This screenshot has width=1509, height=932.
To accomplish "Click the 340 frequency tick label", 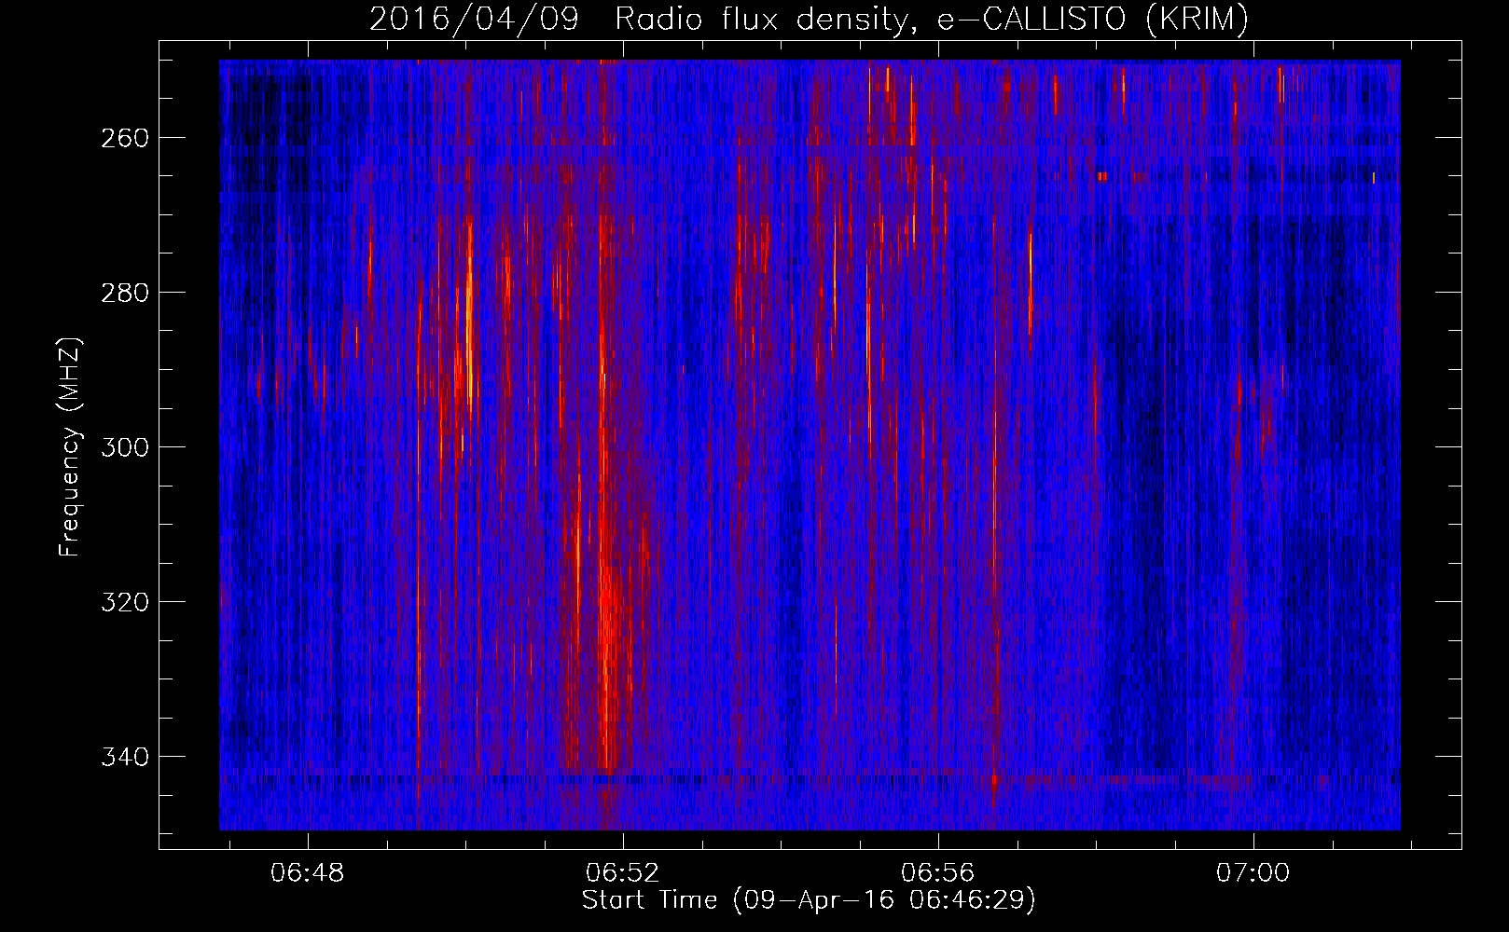I will point(125,757).
